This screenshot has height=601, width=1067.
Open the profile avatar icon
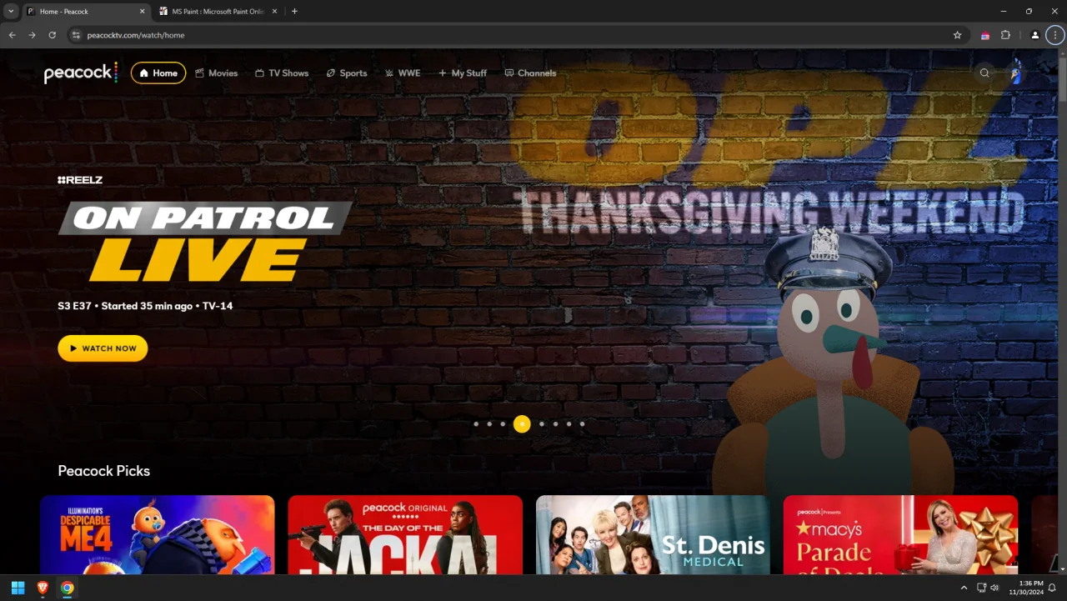[1016, 73]
